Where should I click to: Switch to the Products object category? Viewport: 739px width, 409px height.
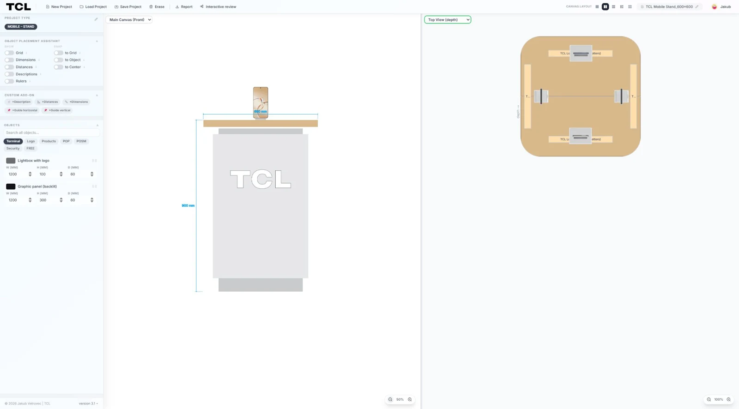click(48, 141)
